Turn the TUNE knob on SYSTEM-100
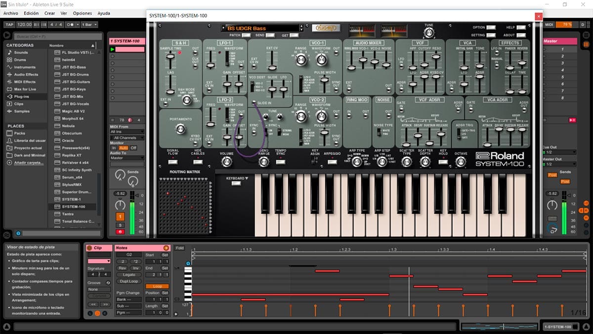The image size is (593, 334). coord(429,33)
